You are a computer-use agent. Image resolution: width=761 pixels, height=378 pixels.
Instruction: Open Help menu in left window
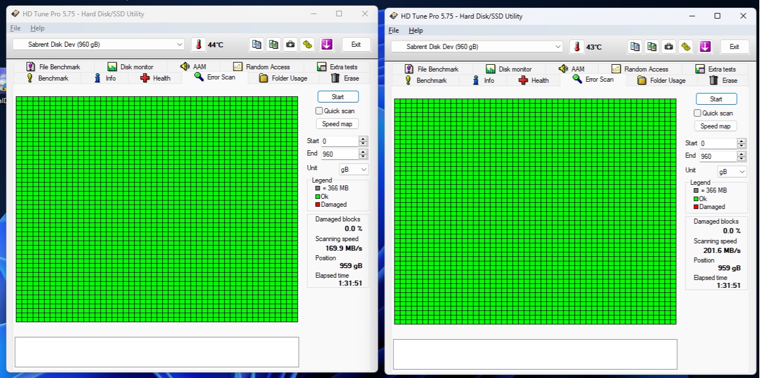coord(37,28)
